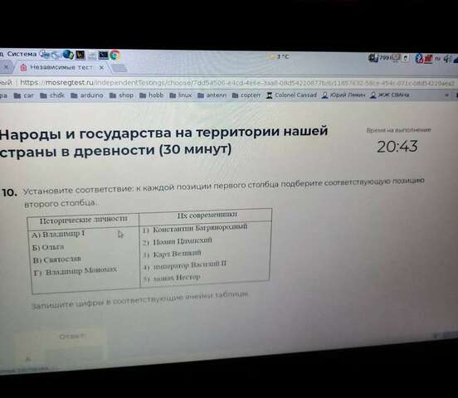The width and height of the screenshot is (458, 398).
Task: Open the Система menu in top panel
Action: 22,54
